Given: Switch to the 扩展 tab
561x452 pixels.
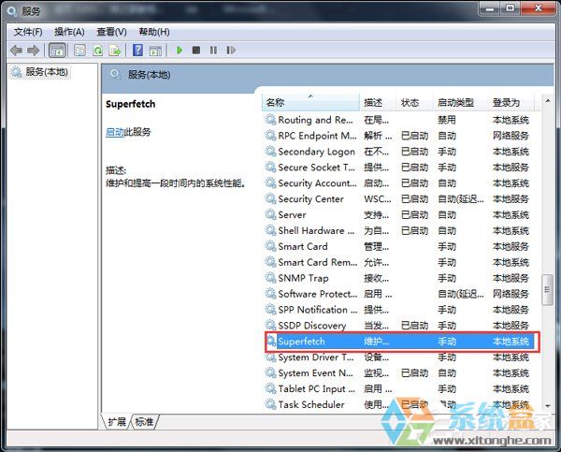Looking at the screenshot, I should pos(116,422).
